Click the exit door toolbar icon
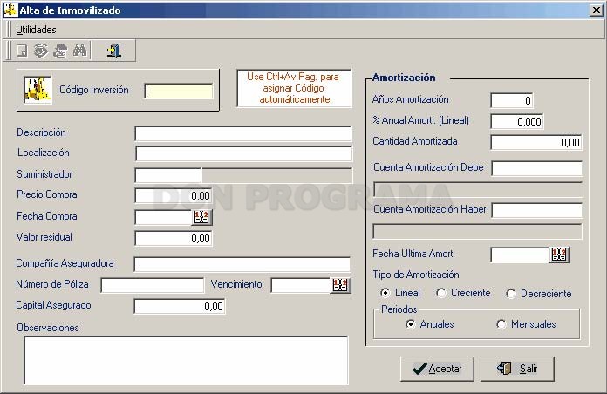The width and height of the screenshot is (607, 394). tap(114, 51)
